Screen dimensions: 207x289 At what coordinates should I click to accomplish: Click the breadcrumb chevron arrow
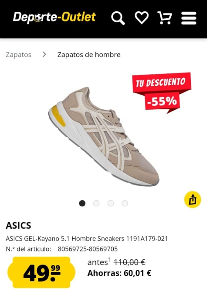[44, 54]
